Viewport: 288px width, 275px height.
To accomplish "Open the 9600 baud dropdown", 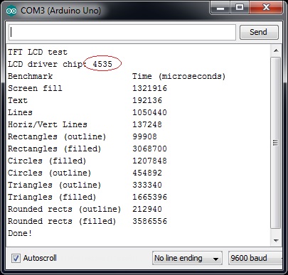I will pyautogui.click(x=255, y=258).
